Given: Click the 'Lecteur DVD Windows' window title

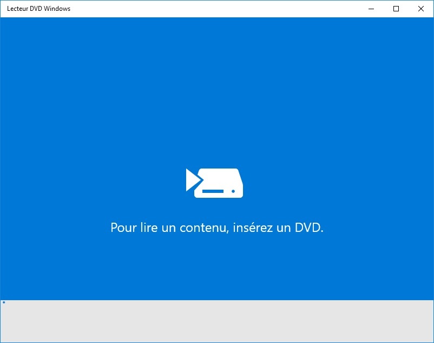Looking at the screenshot, I should pyautogui.click(x=39, y=9).
